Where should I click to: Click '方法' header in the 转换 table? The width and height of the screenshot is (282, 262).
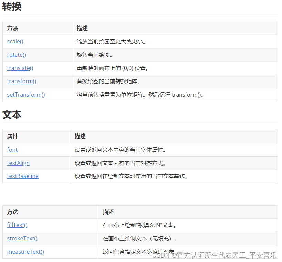coord(13,29)
